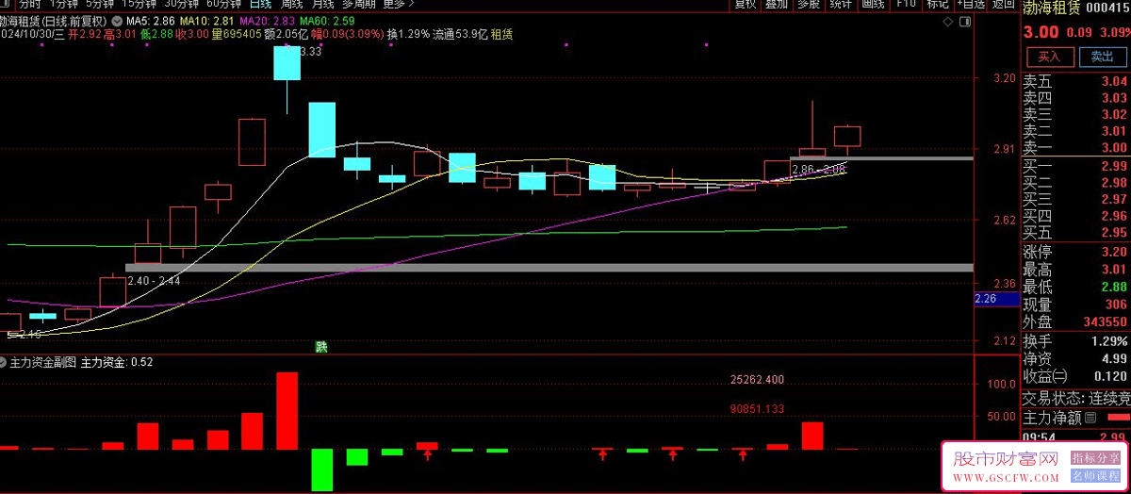The image size is (1131, 494).
Task: Add stock via +自选 button
Action: pyautogui.click(x=970, y=4)
